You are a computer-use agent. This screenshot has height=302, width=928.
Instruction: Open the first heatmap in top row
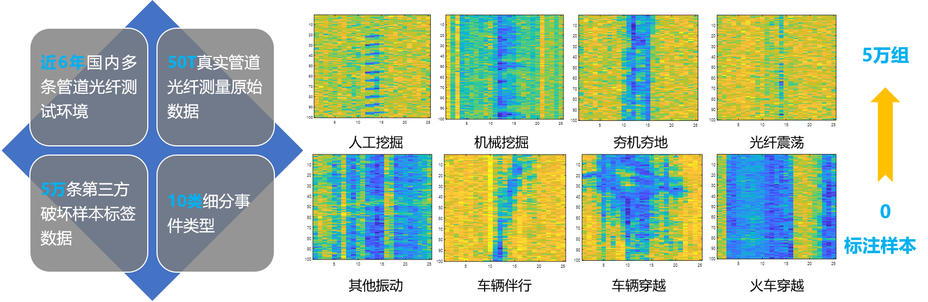(x=372, y=66)
